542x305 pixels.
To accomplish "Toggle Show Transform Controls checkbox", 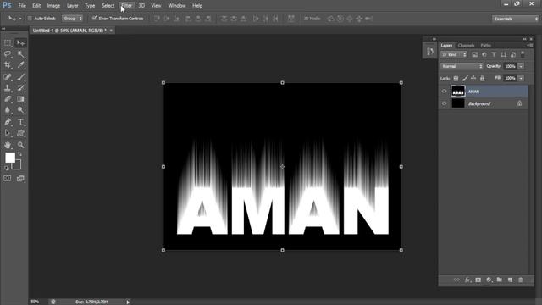I will pos(94,19).
